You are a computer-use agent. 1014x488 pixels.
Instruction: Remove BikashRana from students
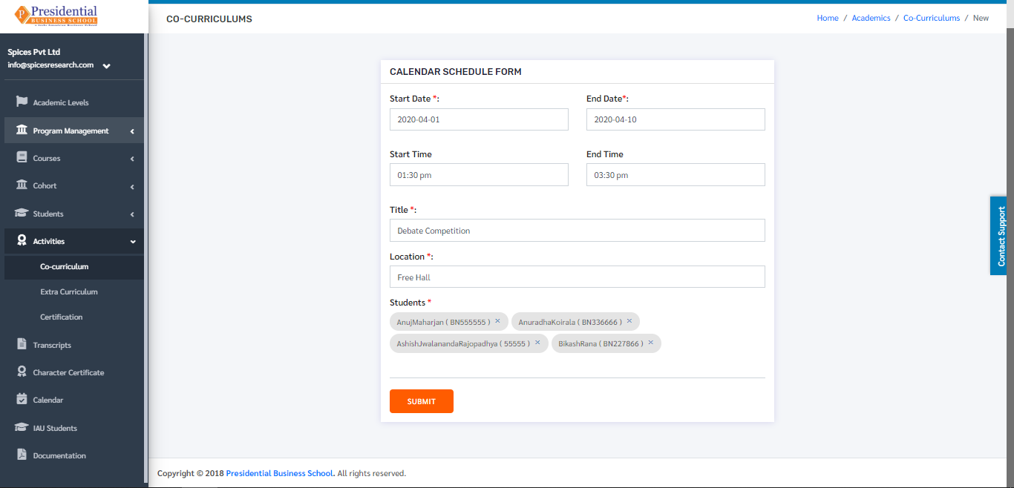point(650,343)
